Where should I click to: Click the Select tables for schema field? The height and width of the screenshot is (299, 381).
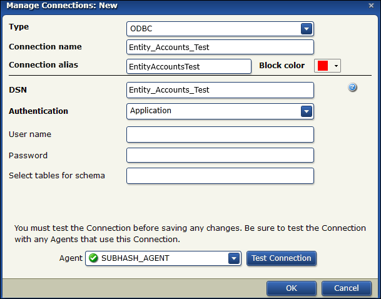point(220,176)
